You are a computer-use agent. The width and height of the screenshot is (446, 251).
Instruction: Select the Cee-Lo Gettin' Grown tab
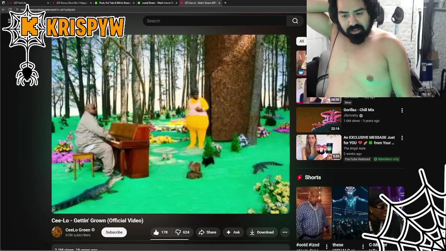(199, 3)
